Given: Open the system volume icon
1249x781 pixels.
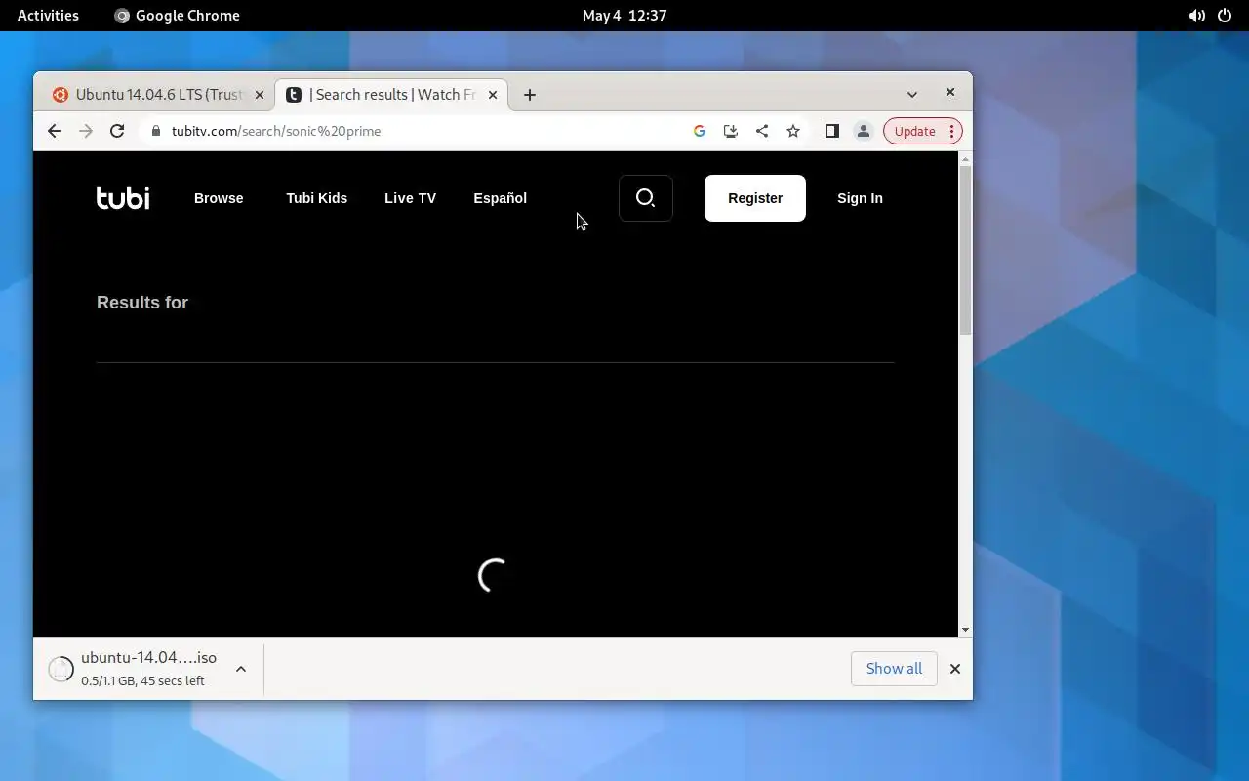Looking at the screenshot, I should (1196, 16).
